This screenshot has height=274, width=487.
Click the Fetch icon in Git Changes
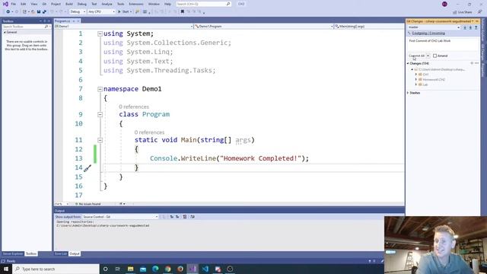[465, 27]
